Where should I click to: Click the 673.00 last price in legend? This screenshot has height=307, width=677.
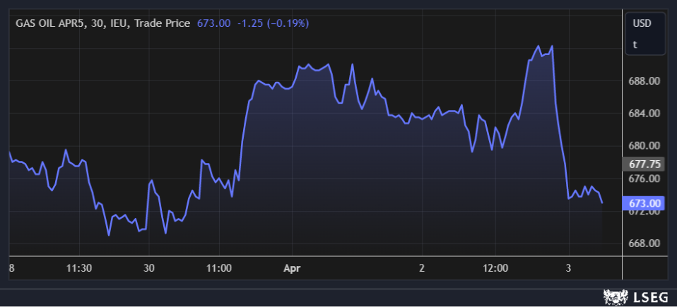click(x=215, y=23)
